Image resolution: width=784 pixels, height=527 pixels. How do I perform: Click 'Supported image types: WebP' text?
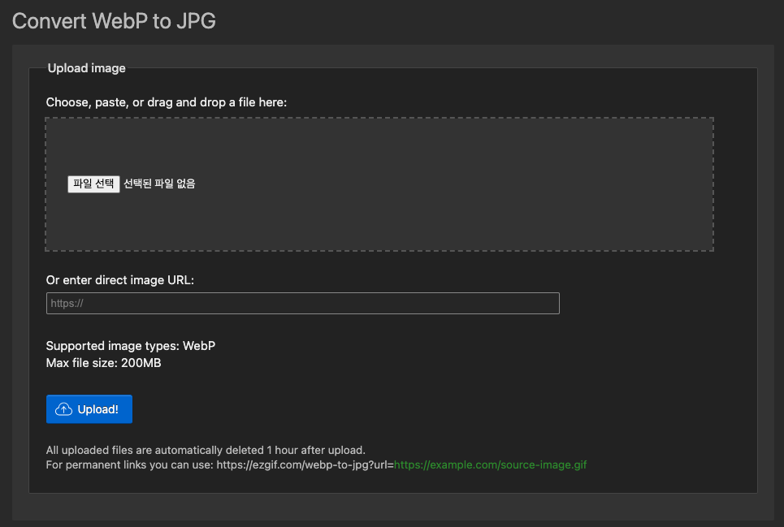point(131,346)
